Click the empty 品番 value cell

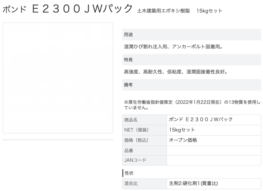pyautogui.click(x=214, y=150)
